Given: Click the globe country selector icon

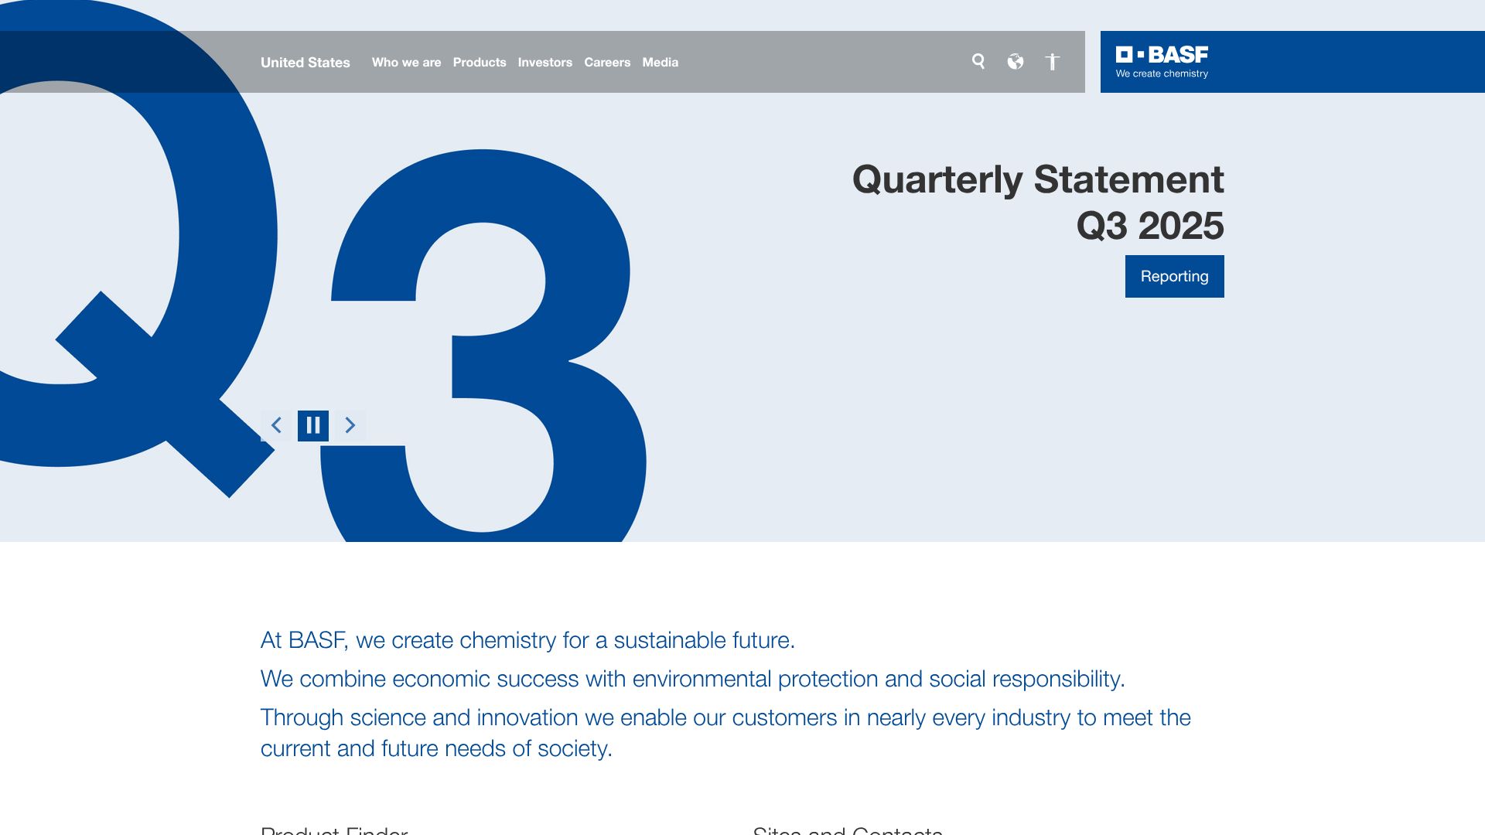Looking at the screenshot, I should [x=1016, y=62].
